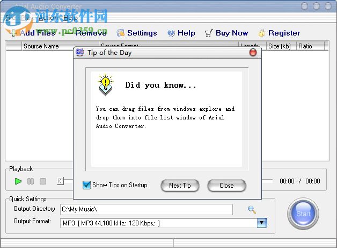This screenshot has width=337, height=248.
Task: Click the green Play playback button
Action: pyautogui.click(x=18, y=181)
